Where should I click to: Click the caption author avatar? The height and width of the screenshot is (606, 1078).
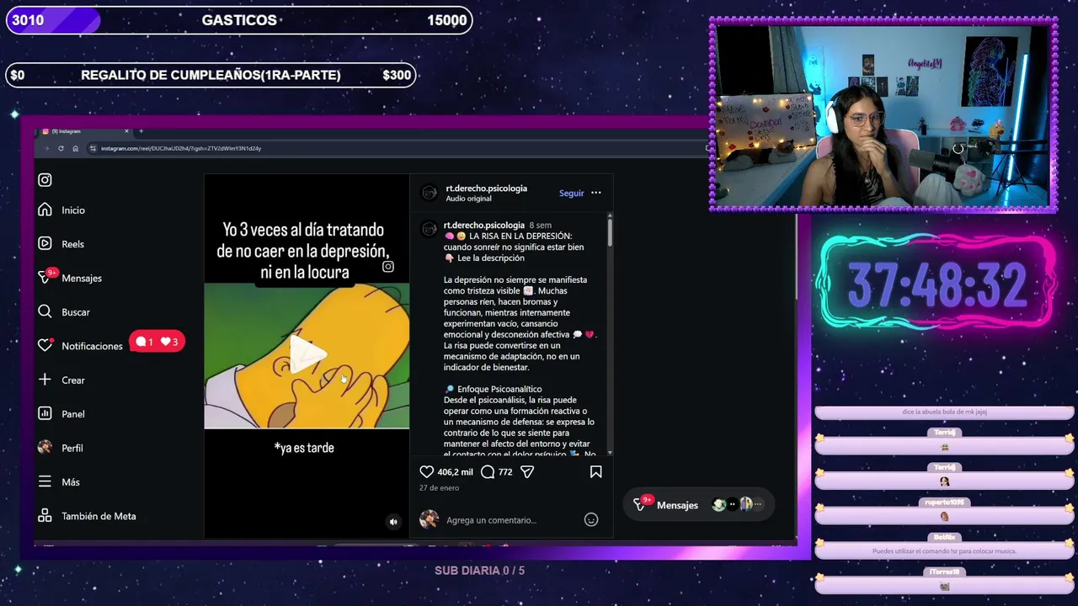[430, 229]
